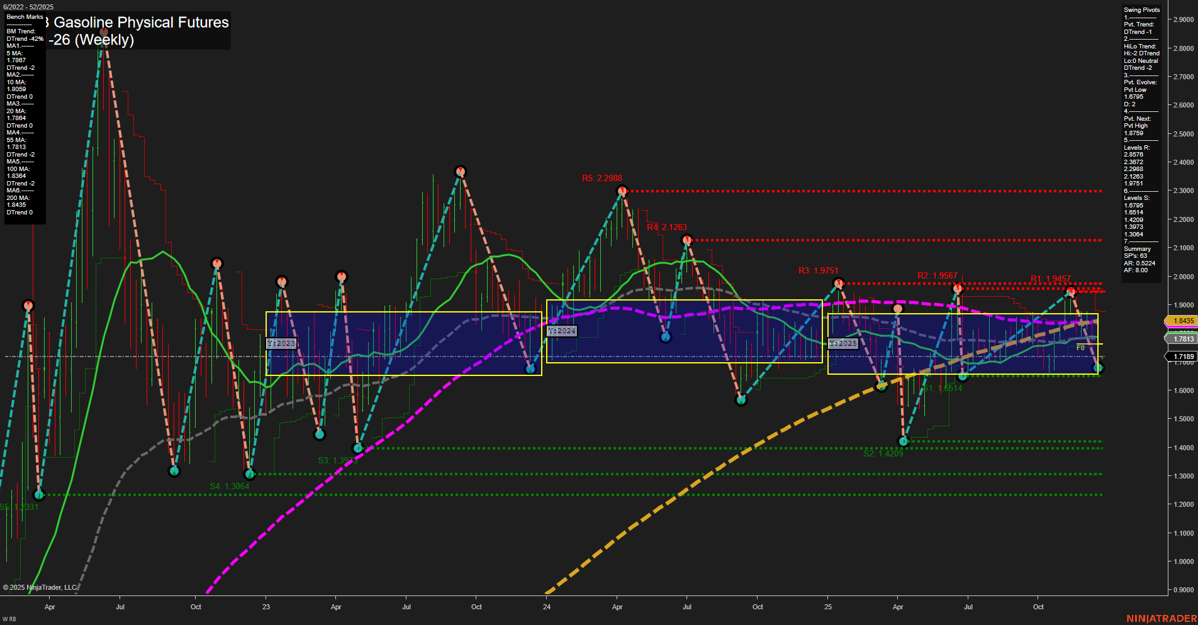
Task: Select the teal swing-low dot near S4 1.3064
Action: click(250, 475)
